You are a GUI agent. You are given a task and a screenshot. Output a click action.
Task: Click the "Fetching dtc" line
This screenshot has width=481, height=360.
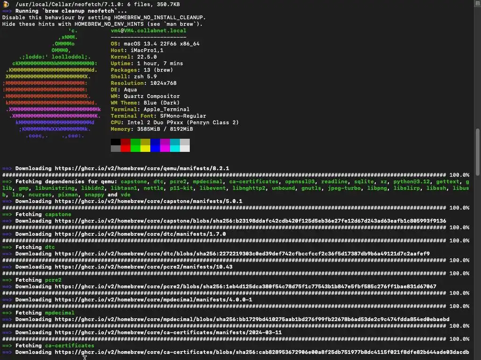click(x=29, y=247)
